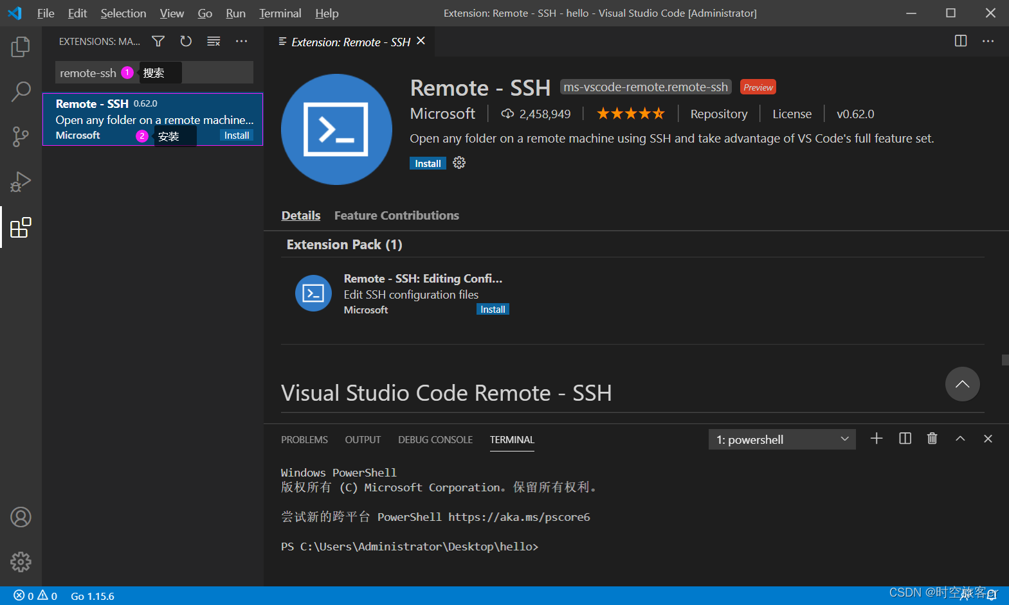Open editor more actions ellipsis
The height and width of the screenshot is (605, 1009).
click(988, 41)
